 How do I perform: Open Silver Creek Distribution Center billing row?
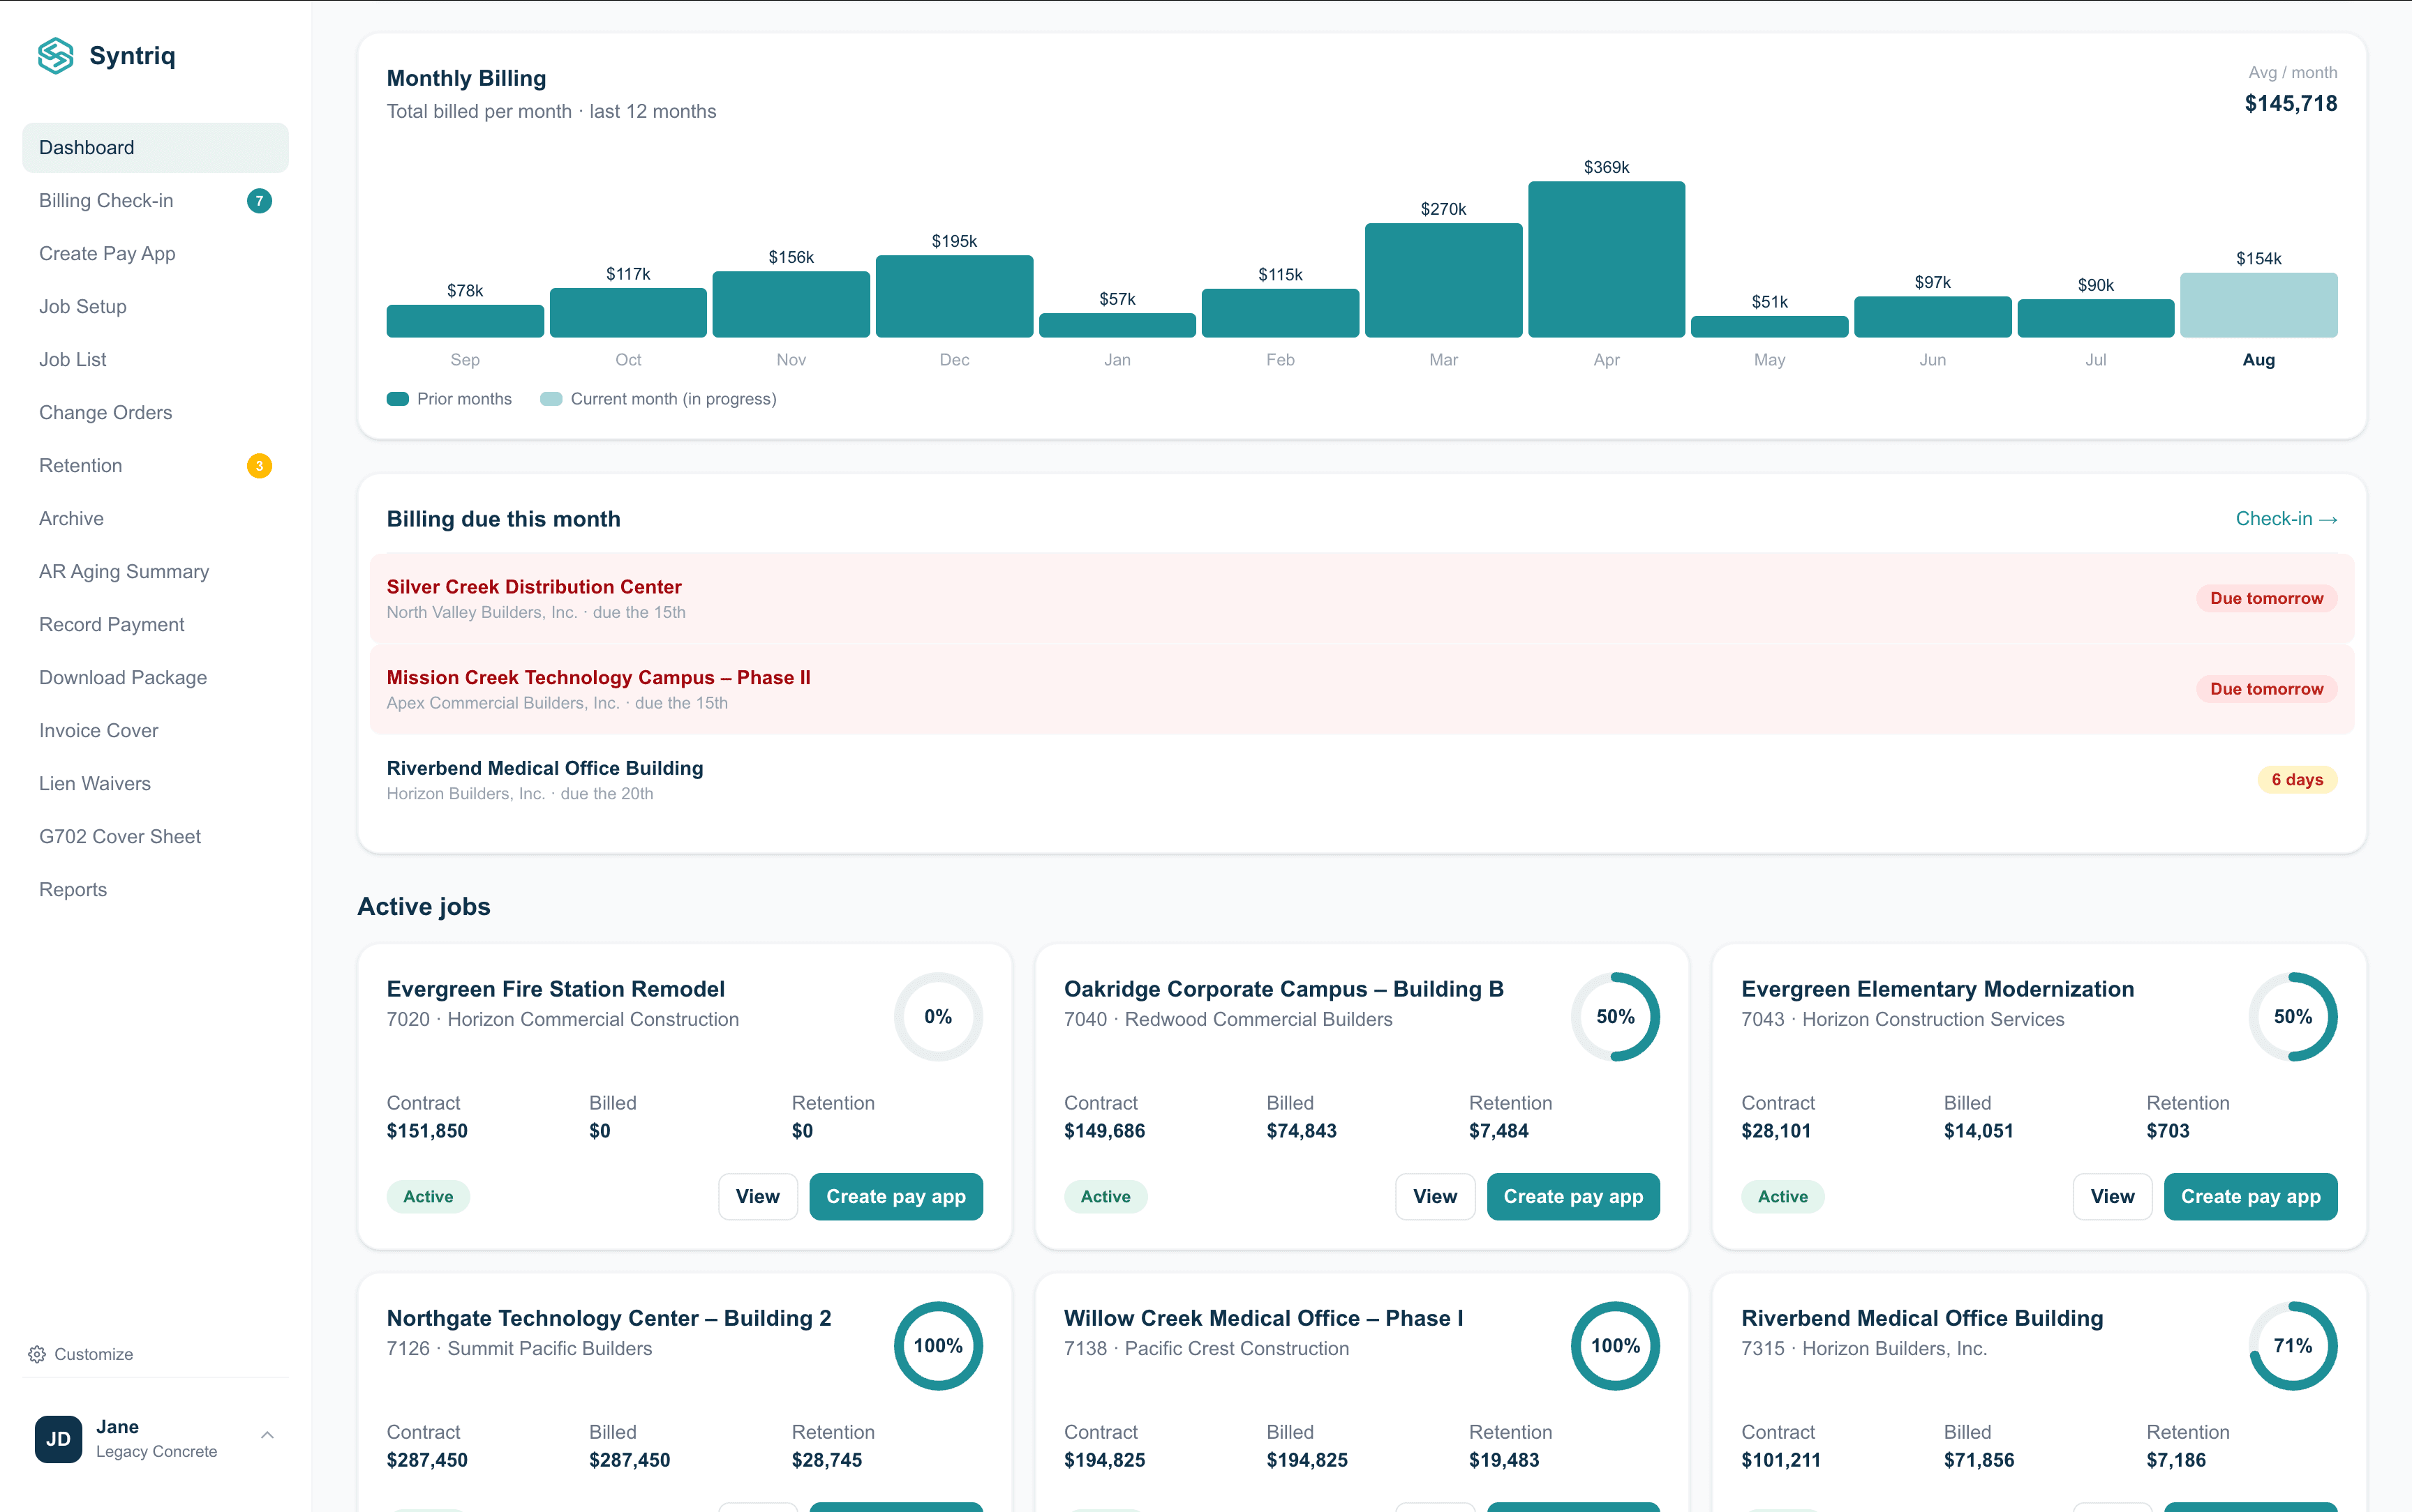[x=1362, y=598]
